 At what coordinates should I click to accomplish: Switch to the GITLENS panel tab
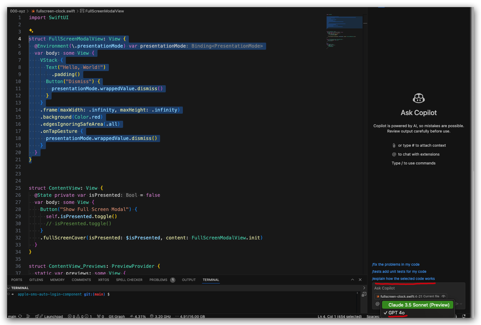[x=36, y=280]
